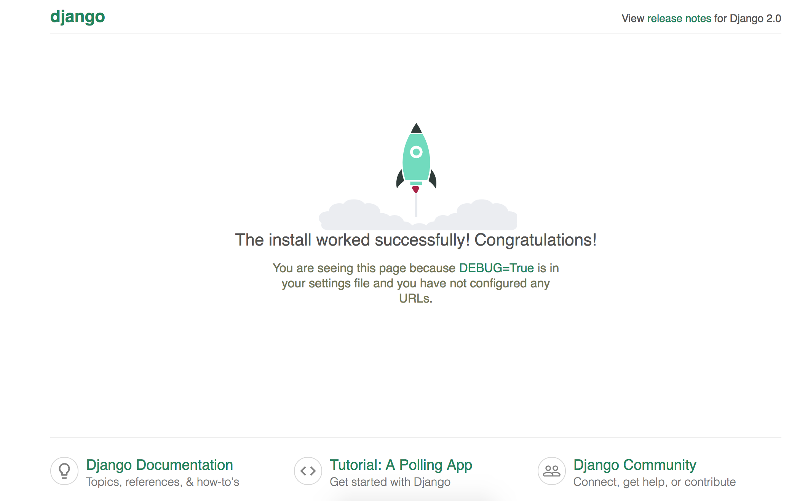Click "Connect, get help, or contribute" subtitle
Viewport: 789px width, 501px height.
click(x=654, y=482)
